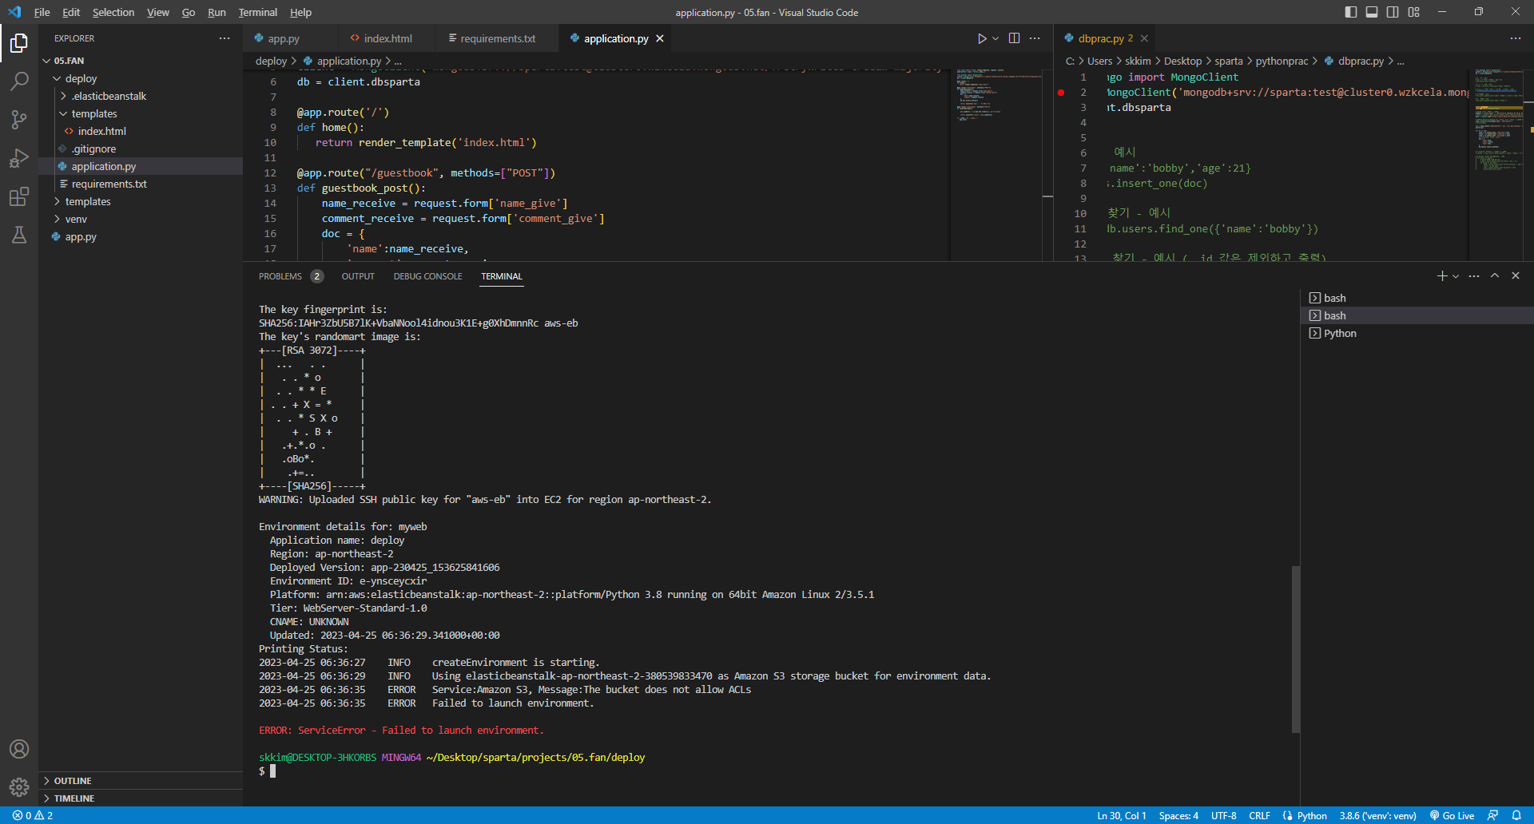Switch to the index.html editor tab
Image resolution: width=1534 pixels, height=824 pixels.
tap(387, 38)
